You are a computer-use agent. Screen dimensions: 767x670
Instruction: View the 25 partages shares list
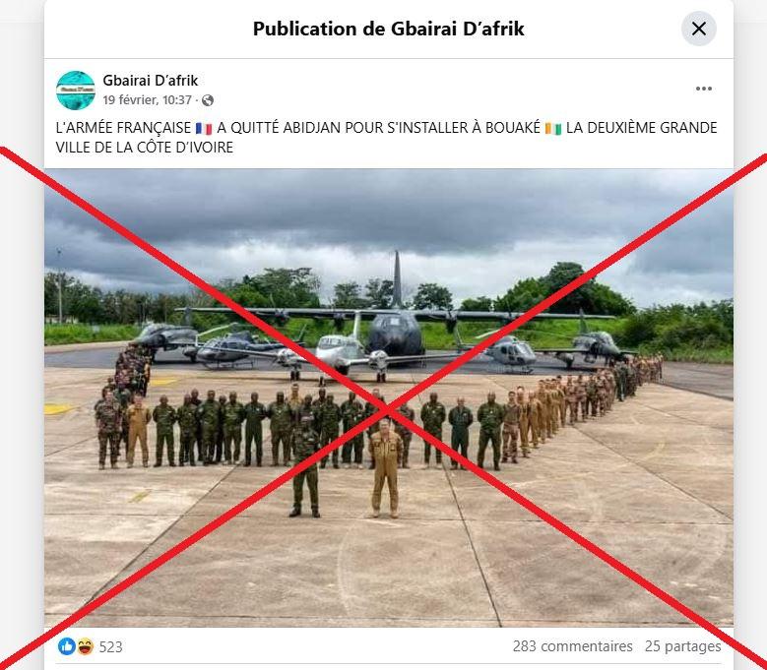coord(682,646)
